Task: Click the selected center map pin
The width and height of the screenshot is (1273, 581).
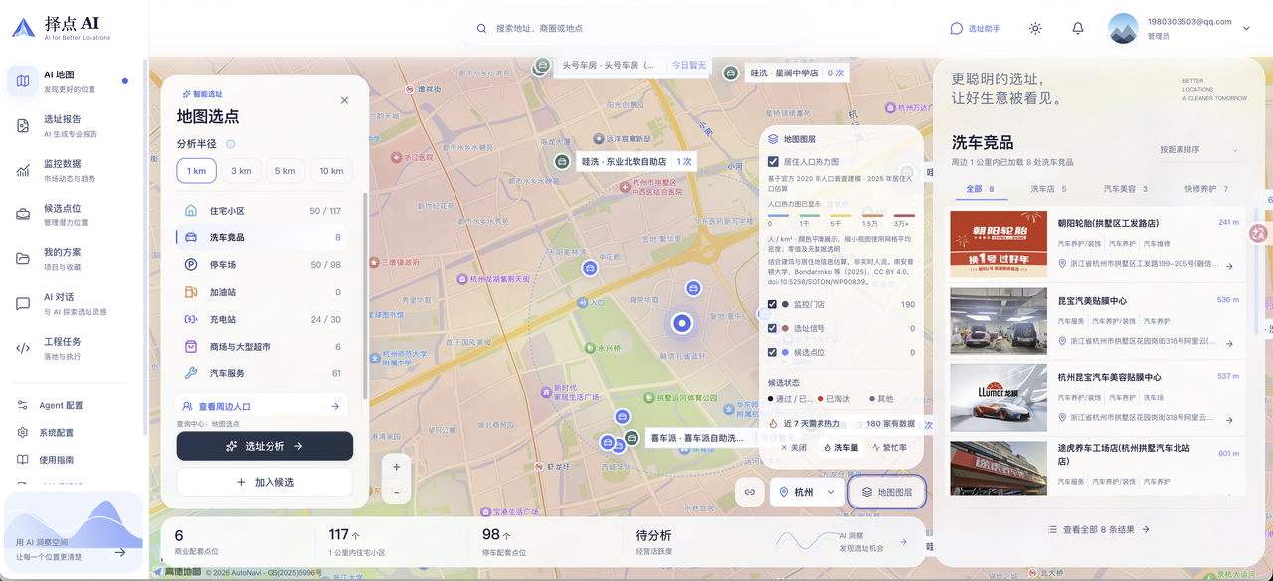Action: tap(682, 322)
